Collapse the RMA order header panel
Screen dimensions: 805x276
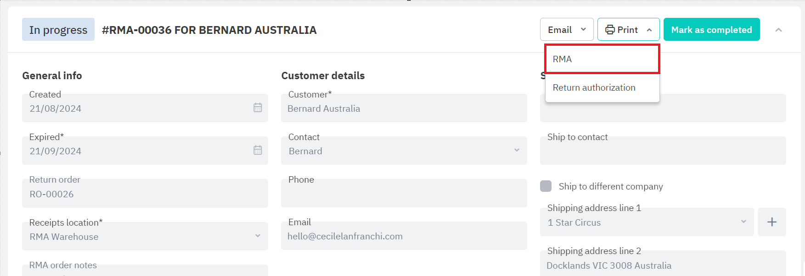(778, 30)
